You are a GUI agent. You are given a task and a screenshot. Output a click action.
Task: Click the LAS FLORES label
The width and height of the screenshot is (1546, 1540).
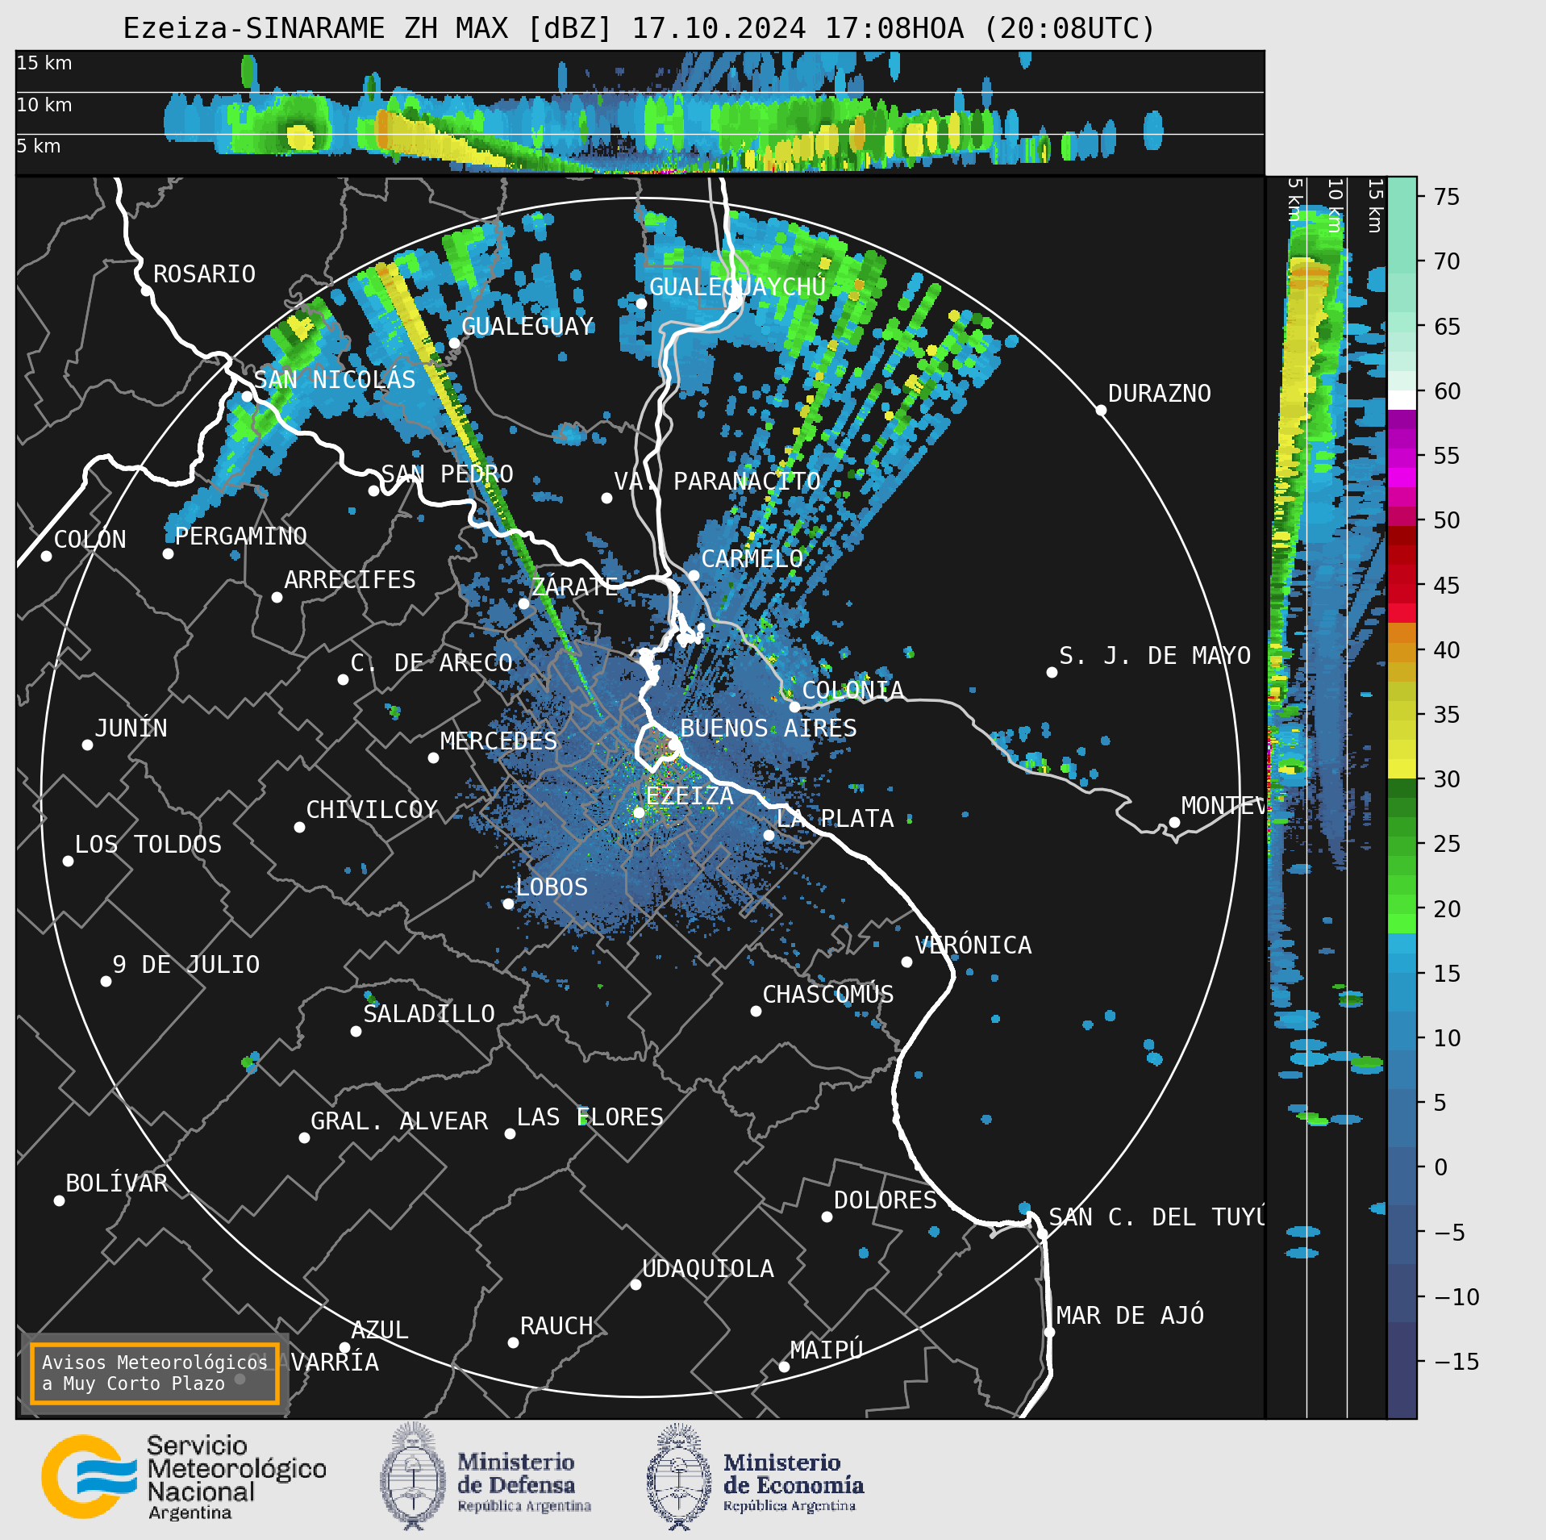[x=590, y=1117]
